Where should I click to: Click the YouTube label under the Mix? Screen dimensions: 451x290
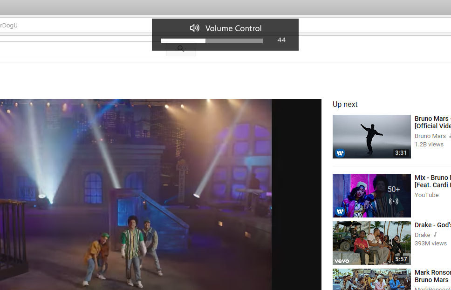427,195
